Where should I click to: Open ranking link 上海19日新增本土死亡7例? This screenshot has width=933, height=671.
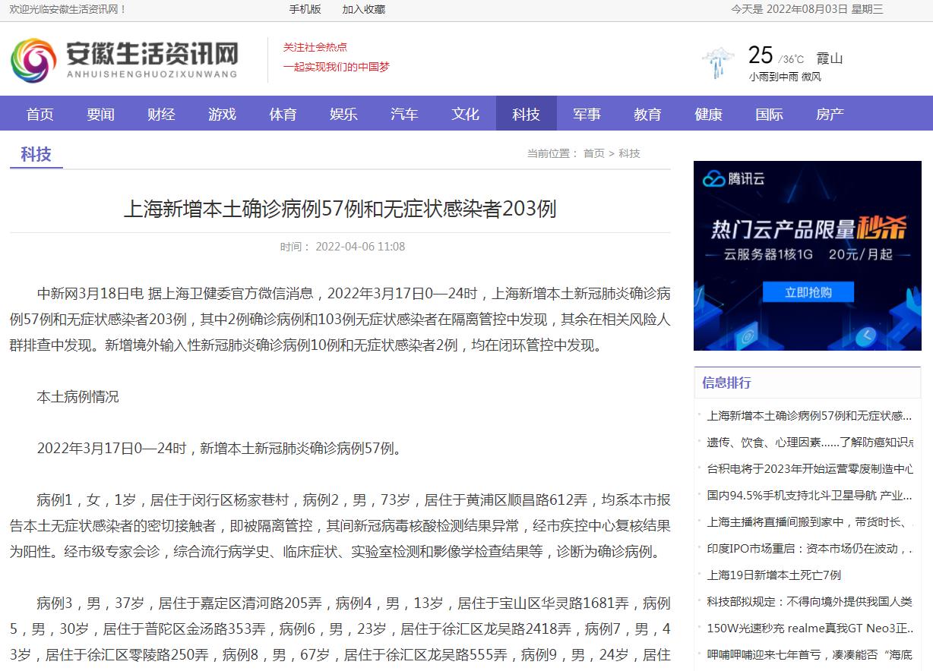[x=773, y=575]
